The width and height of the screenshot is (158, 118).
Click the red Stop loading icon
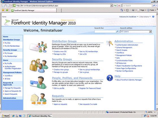(119, 6)
